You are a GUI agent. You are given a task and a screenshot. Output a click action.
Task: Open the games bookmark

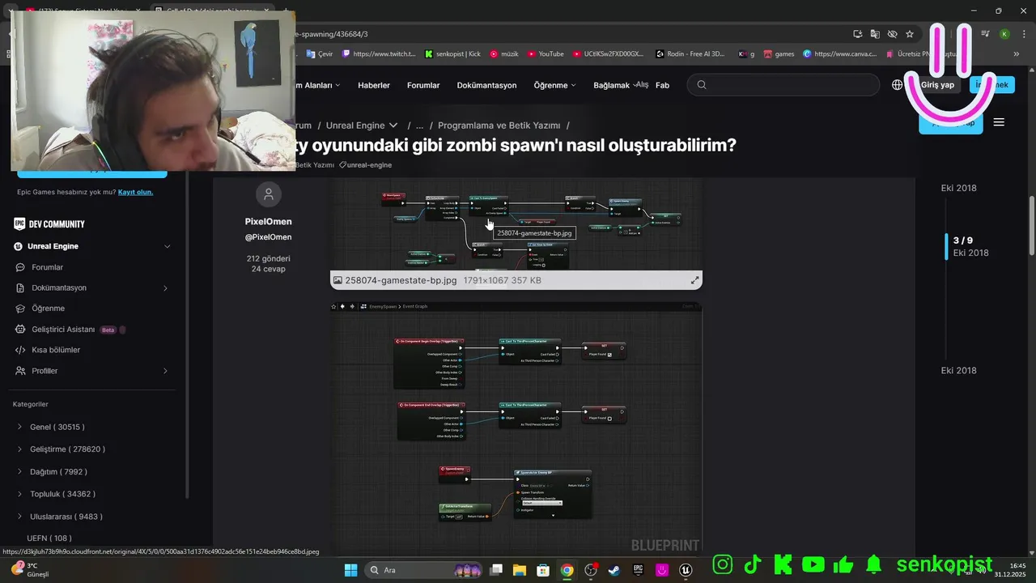pos(779,53)
